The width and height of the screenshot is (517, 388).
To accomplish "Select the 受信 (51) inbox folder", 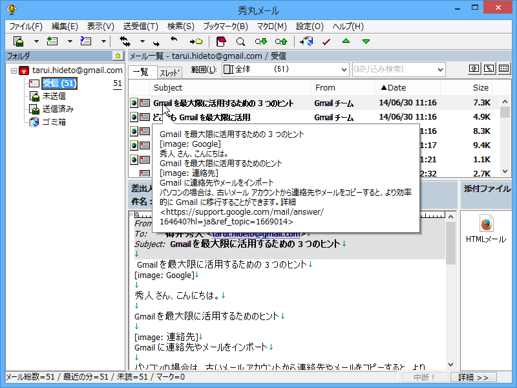I will [59, 83].
